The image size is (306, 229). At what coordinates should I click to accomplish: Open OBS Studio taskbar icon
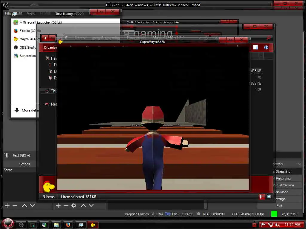click(x=21, y=225)
